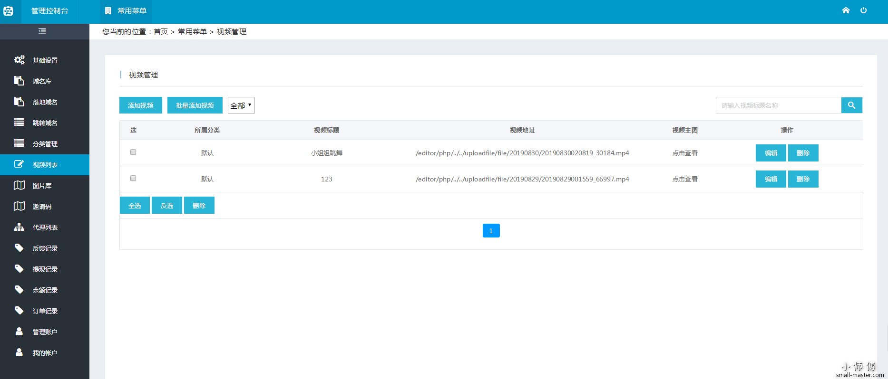Click the user icon beside 我的帐户
This screenshot has height=379, width=888.
(19, 352)
